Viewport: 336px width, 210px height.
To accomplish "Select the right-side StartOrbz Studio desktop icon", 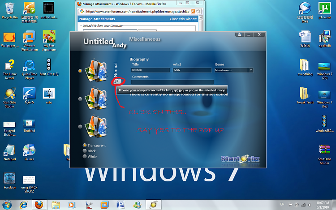I will tap(324, 154).
